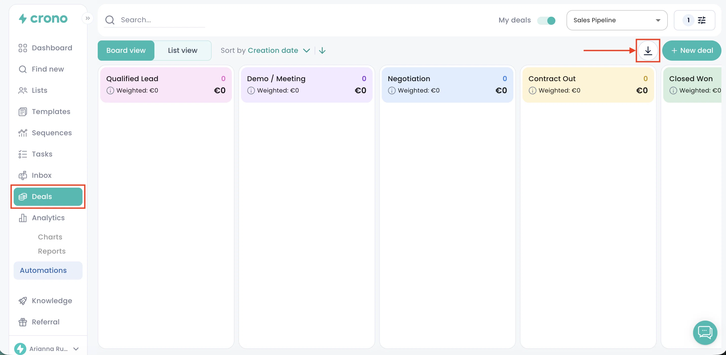This screenshot has width=726, height=355.
Task: Click the Contract Out weighted info icon
Action: coord(532,91)
